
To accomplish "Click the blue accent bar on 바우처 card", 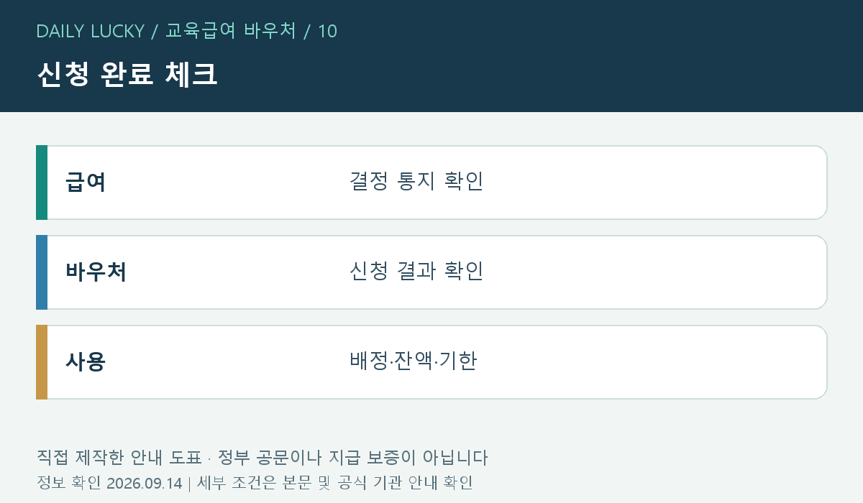I will pos(42,272).
